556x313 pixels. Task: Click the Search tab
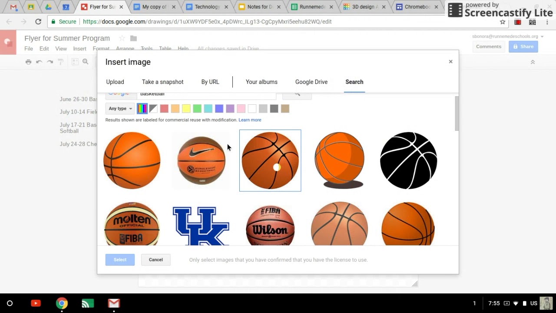pyautogui.click(x=354, y=82)
